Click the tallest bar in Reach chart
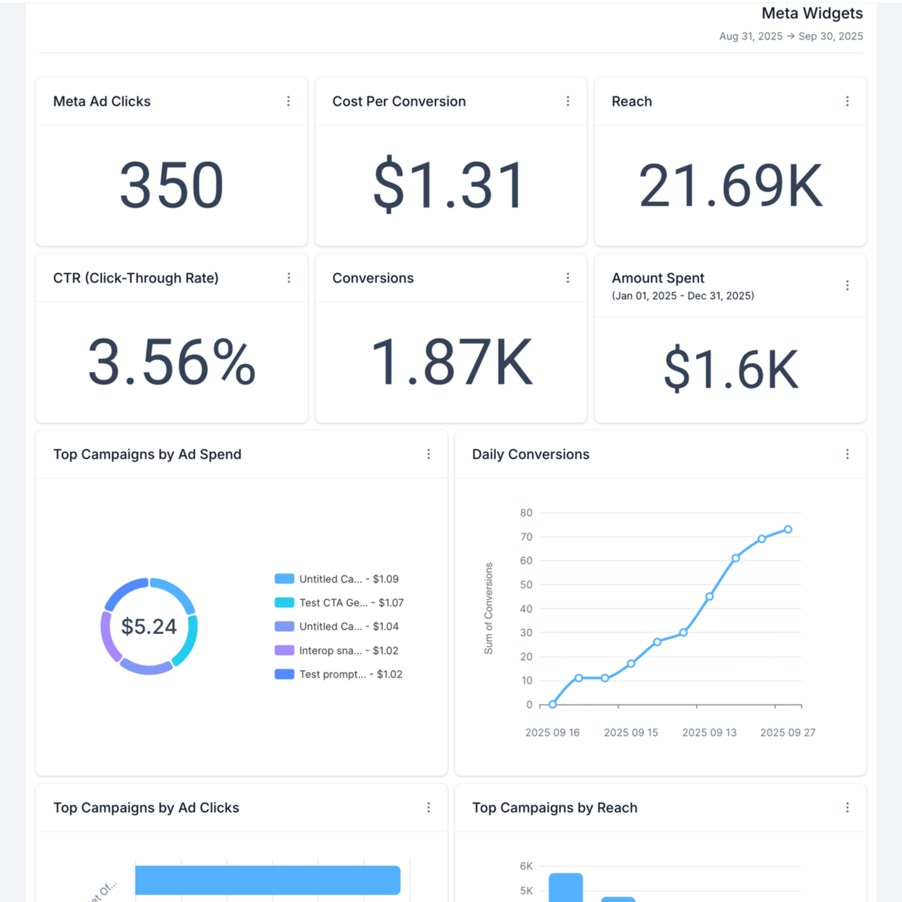Image resolution: width=902 pixels, height=902 pixels. [x=566, y=888]
